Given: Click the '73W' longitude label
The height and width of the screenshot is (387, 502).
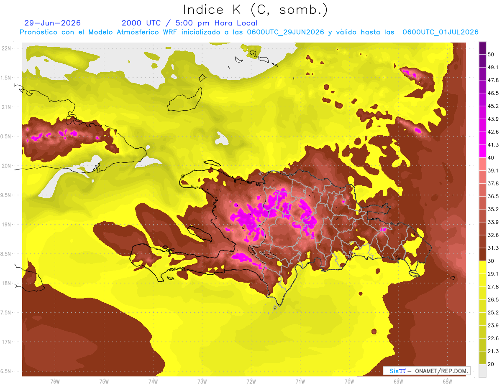Looking at the screenshot, I should (x=202, y=382).
